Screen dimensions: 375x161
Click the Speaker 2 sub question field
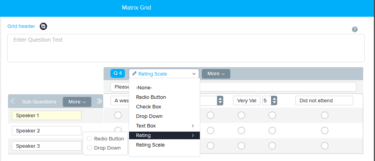pos(46,131)
